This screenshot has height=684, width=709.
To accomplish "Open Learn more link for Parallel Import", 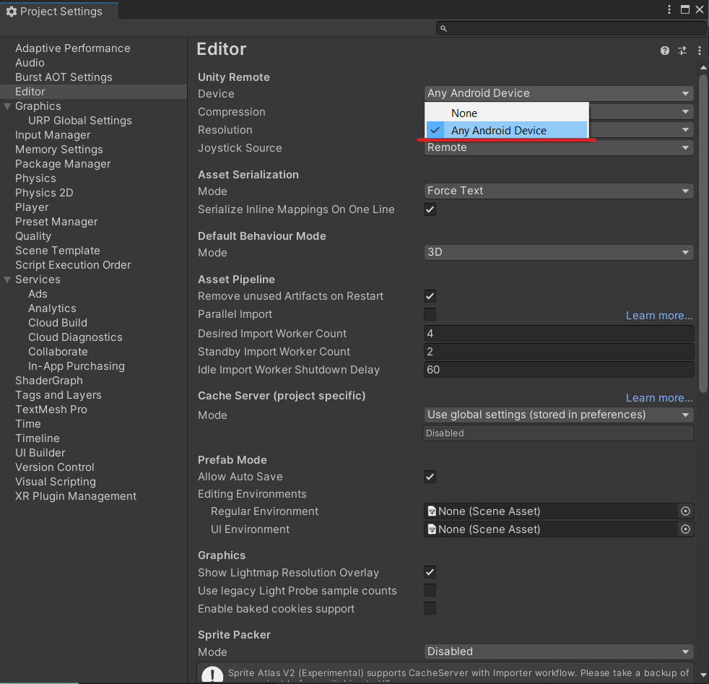I will [x=658, y=316].
